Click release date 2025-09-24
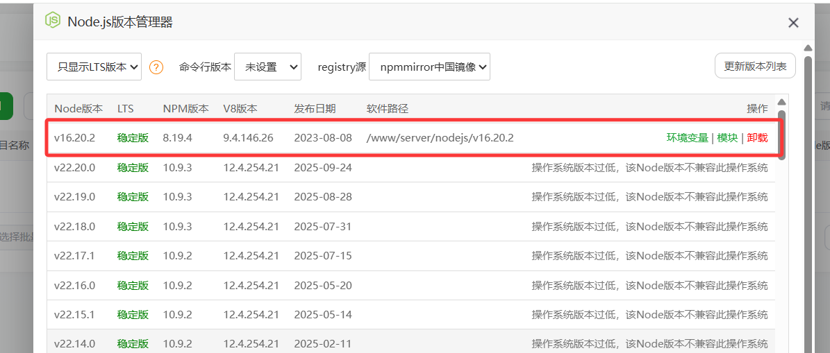This screenshot has height=353, width=830. (323, 168)
